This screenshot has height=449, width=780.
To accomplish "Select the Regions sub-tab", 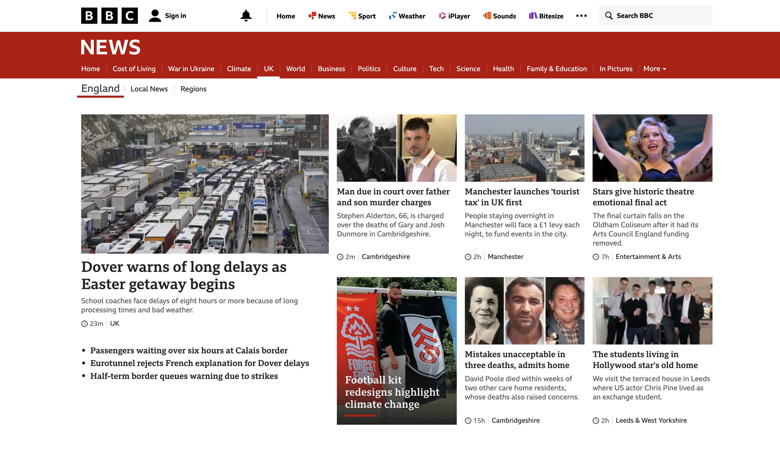I will [193, 89].
